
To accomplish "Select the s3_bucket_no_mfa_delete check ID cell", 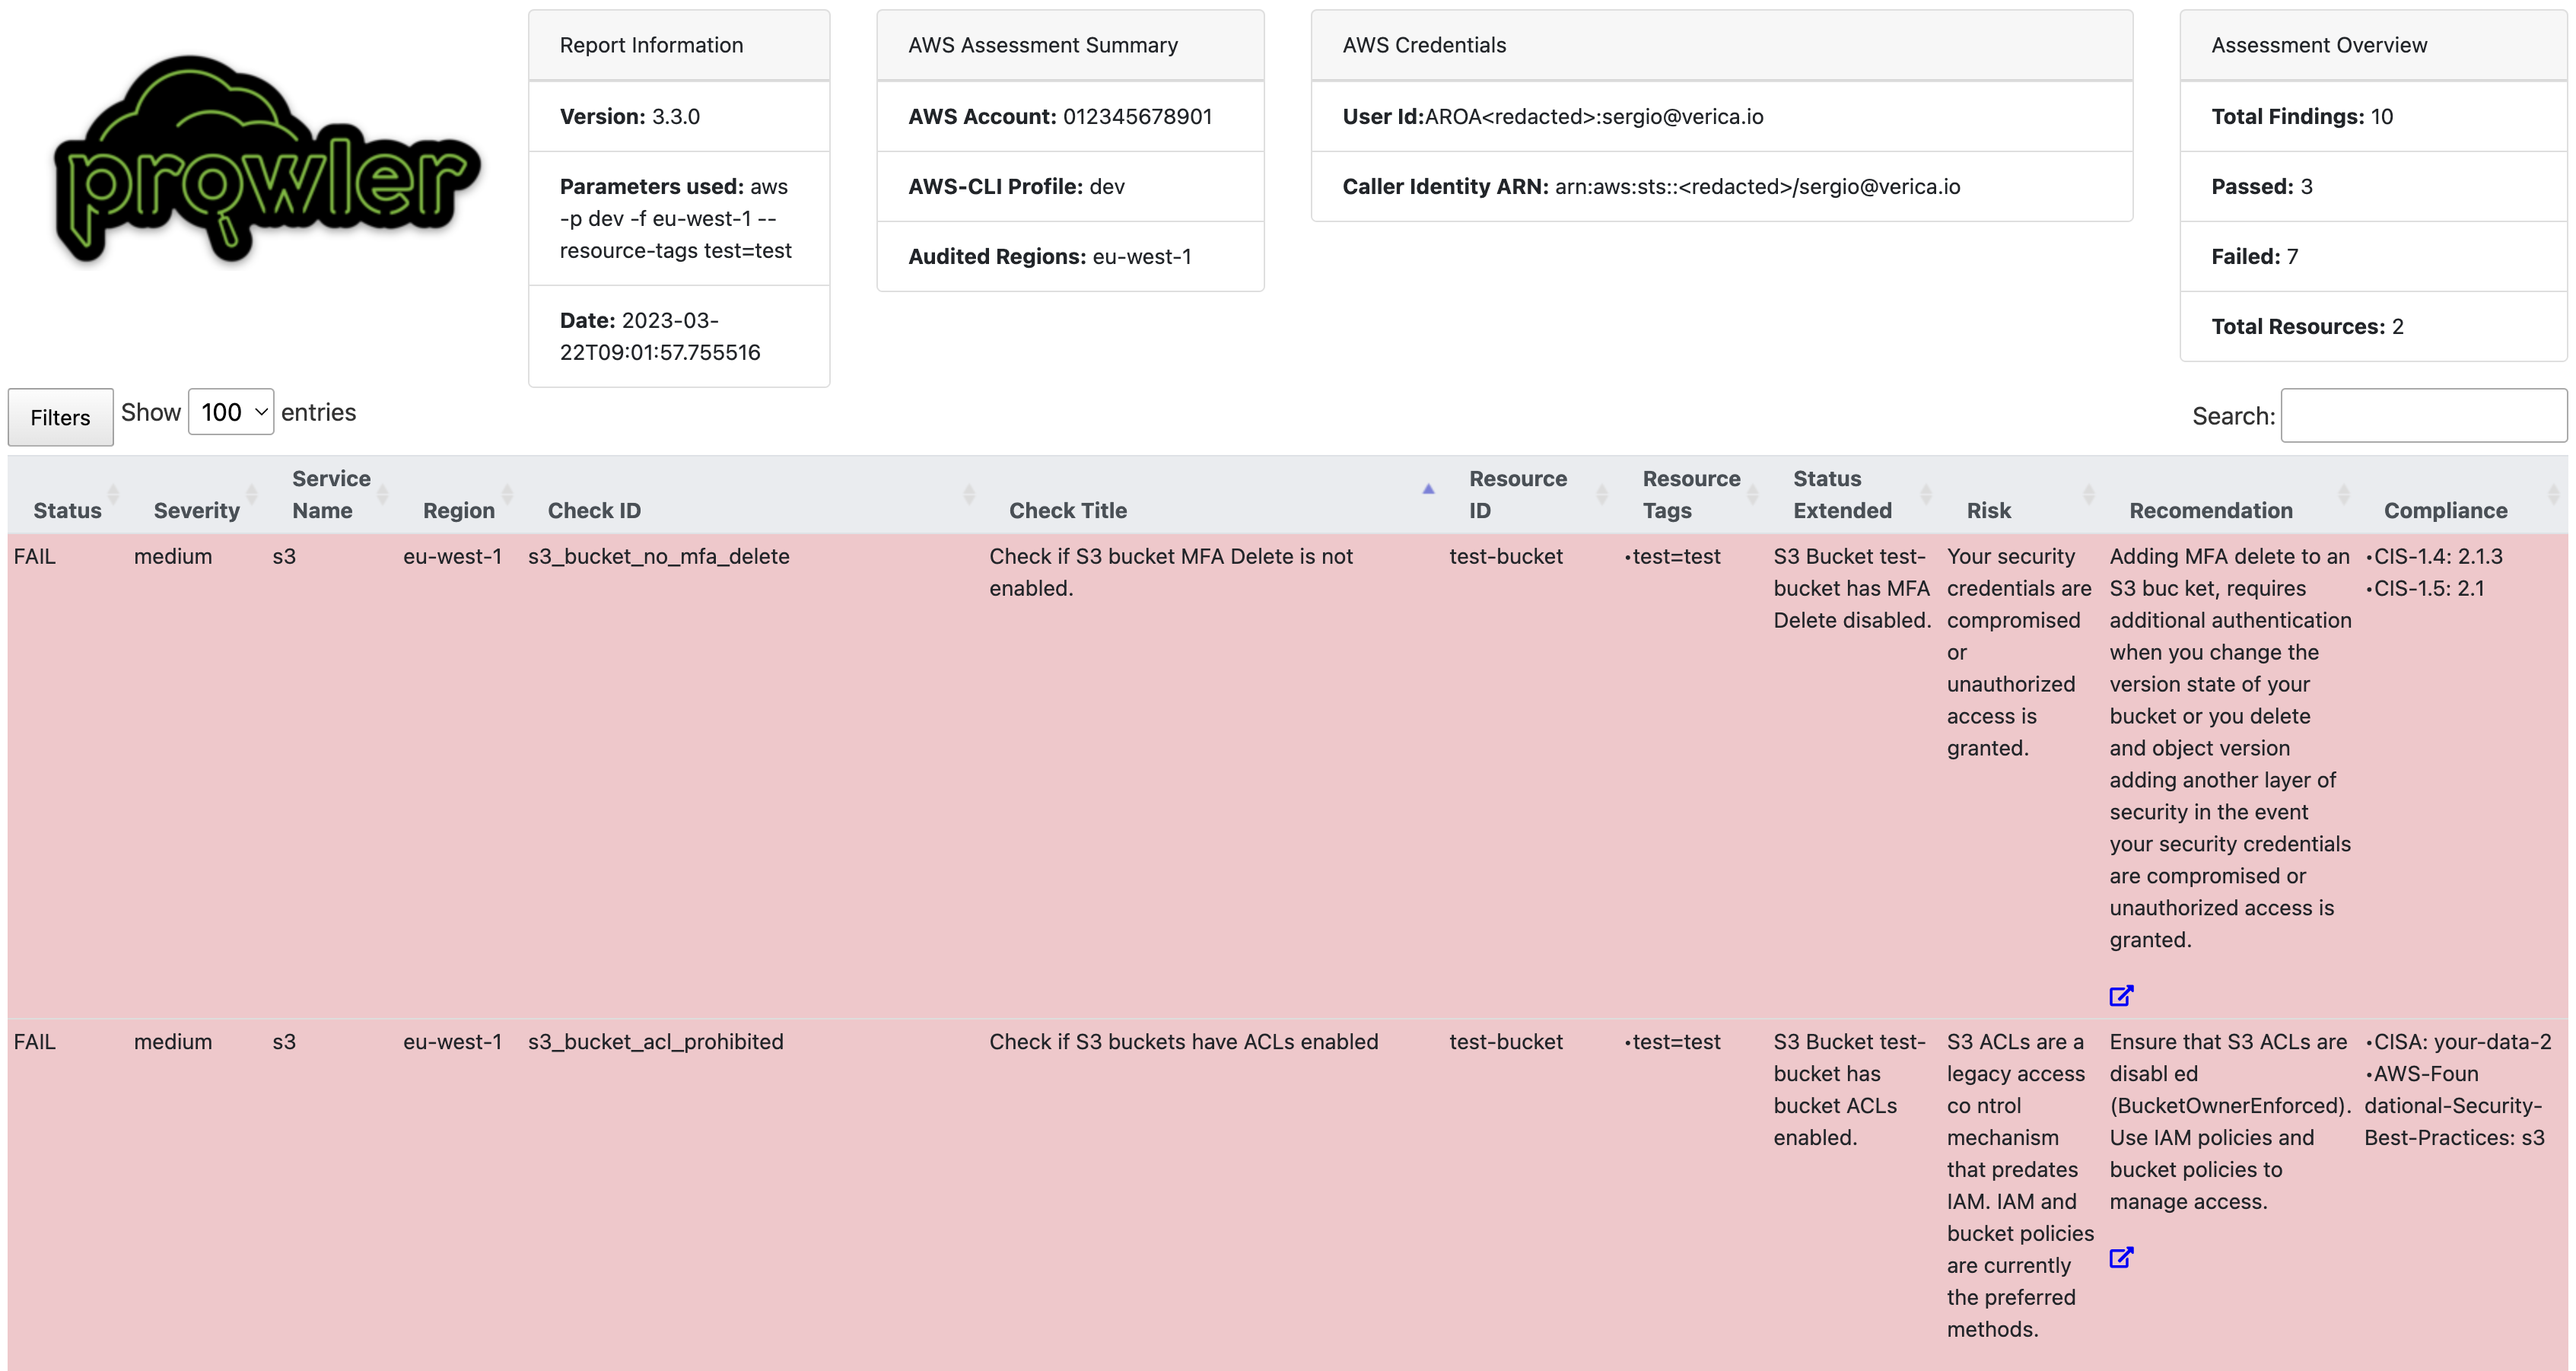I will 658,556.
